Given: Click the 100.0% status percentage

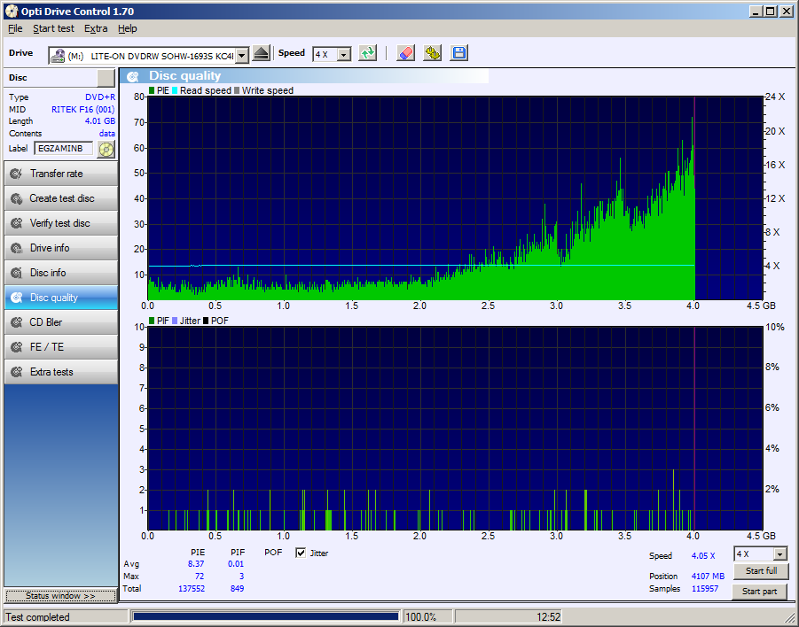Looking at the screenshot, I should click(x=420, y=617).
